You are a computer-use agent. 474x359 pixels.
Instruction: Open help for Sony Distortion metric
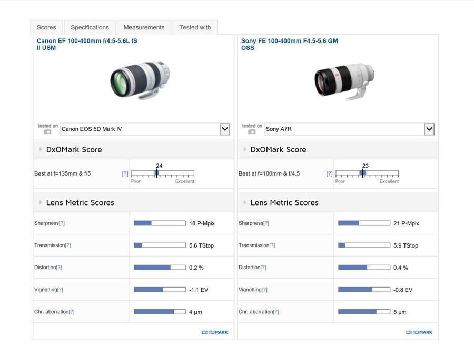coord(263,268)
